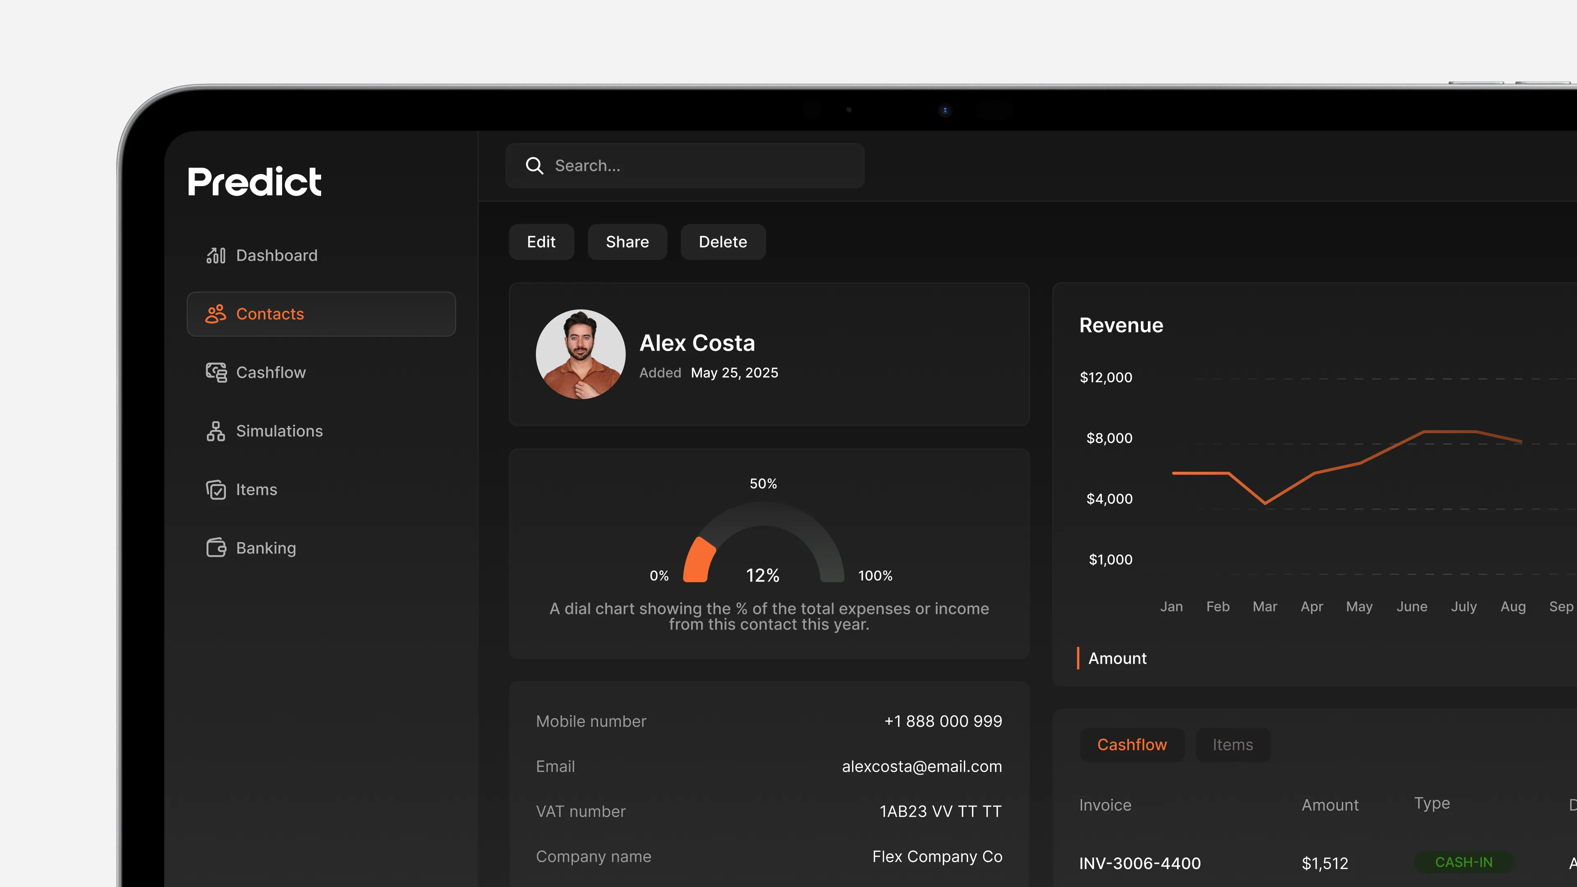Click the Banking wallet icon
The image size is (1577, 887).
pyautogui.click(x=216, y=548)
